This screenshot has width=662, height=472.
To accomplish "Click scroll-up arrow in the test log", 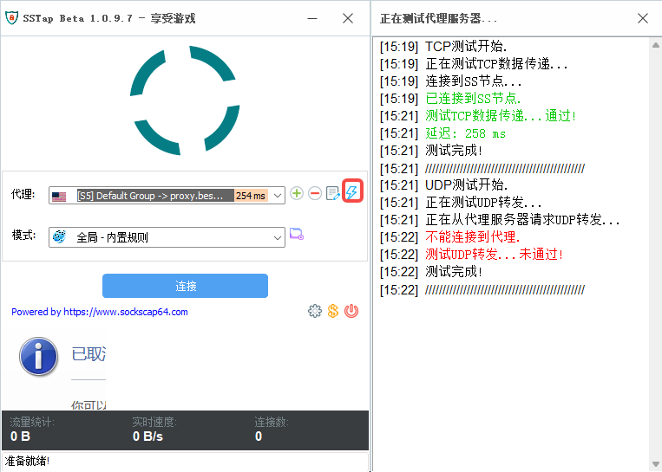I will pyautogui.click(x=656, y=45).
